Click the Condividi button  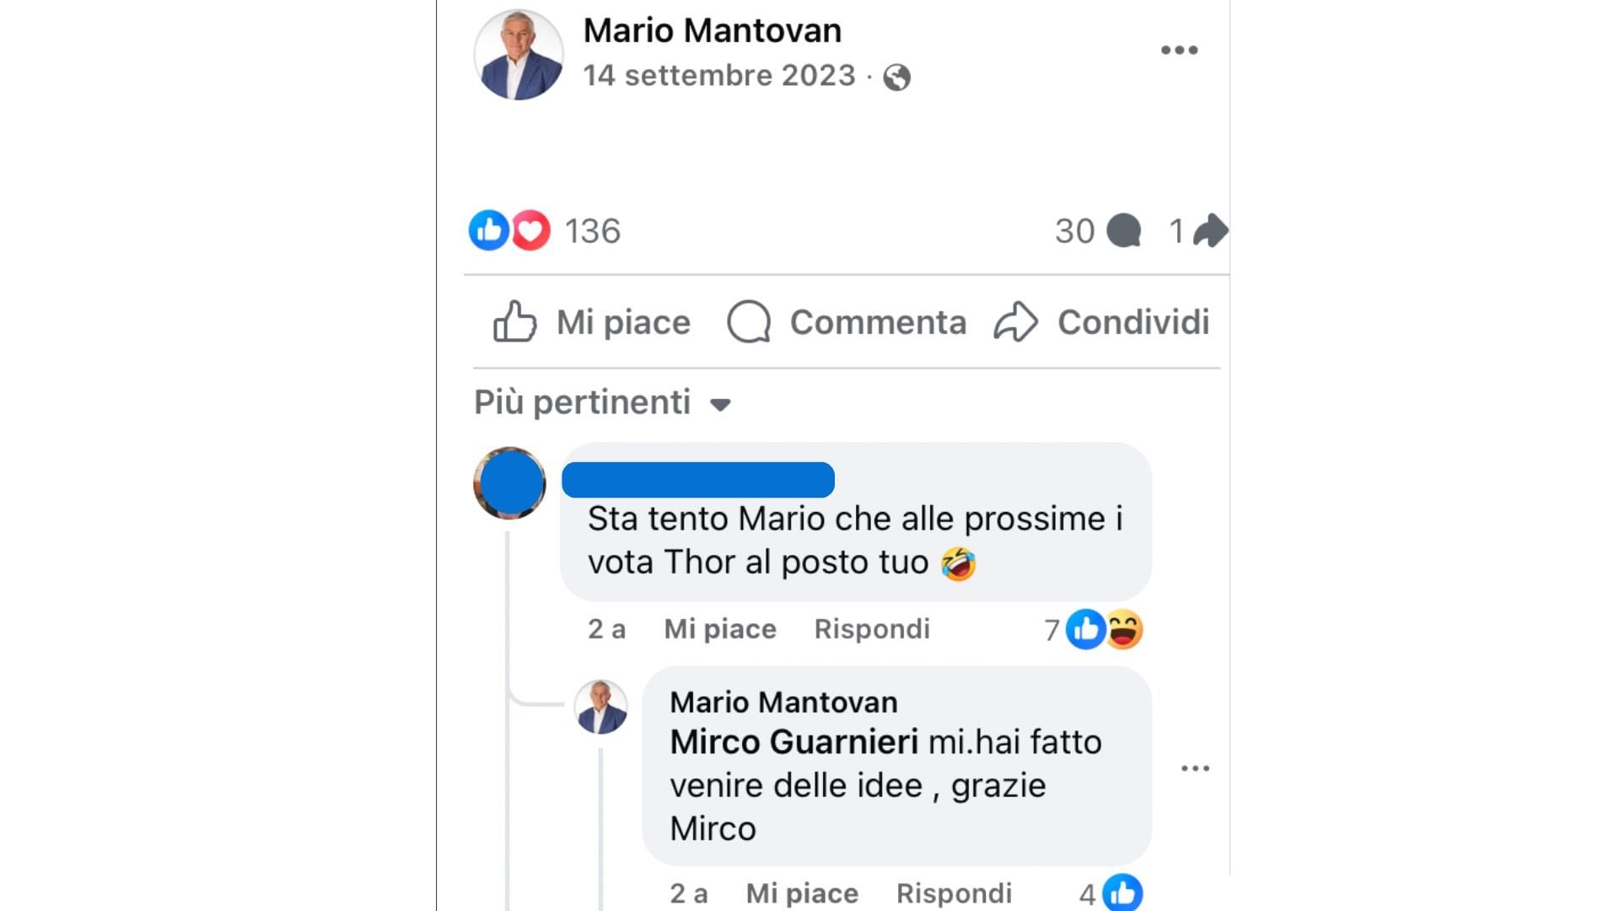1102,322
